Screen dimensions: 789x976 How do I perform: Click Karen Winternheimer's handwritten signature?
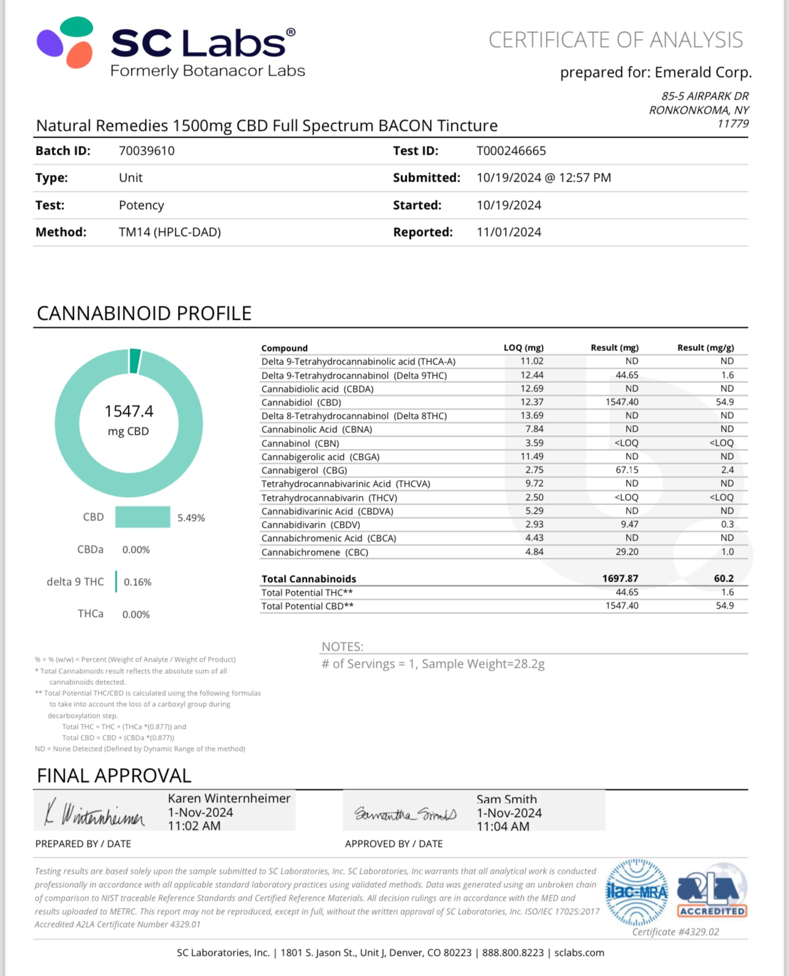[95, 813]
